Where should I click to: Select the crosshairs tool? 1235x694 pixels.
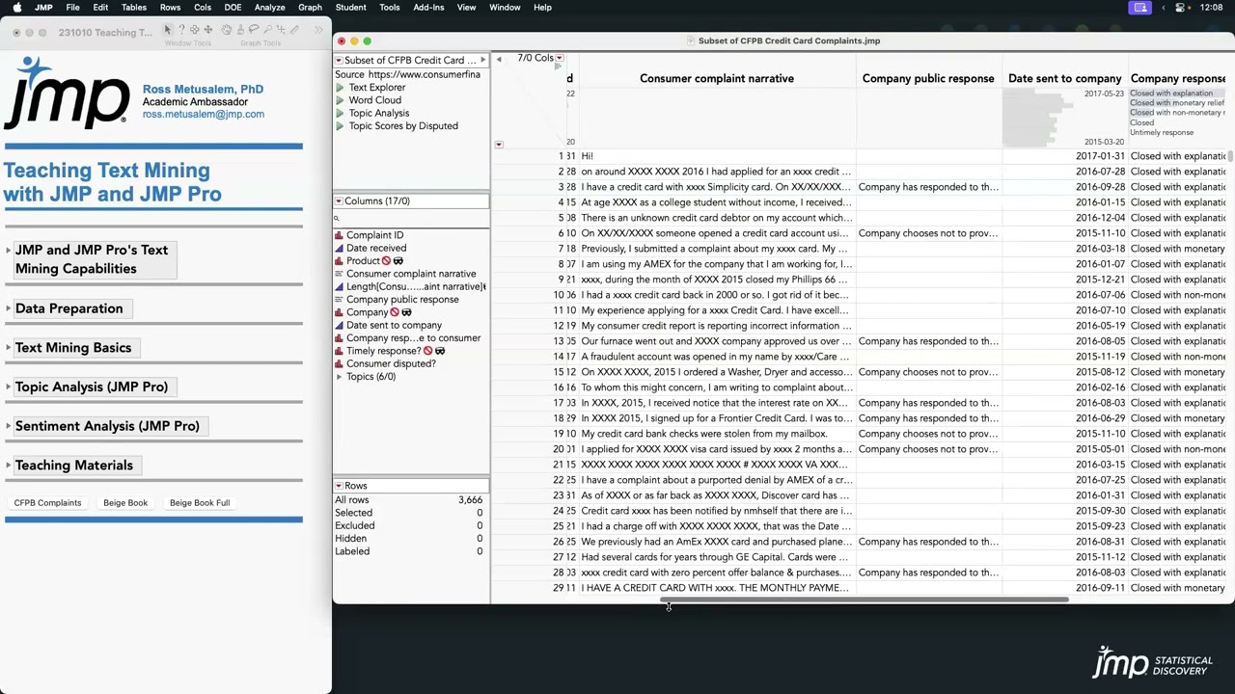pyautogui.click(x=281, y=30)
